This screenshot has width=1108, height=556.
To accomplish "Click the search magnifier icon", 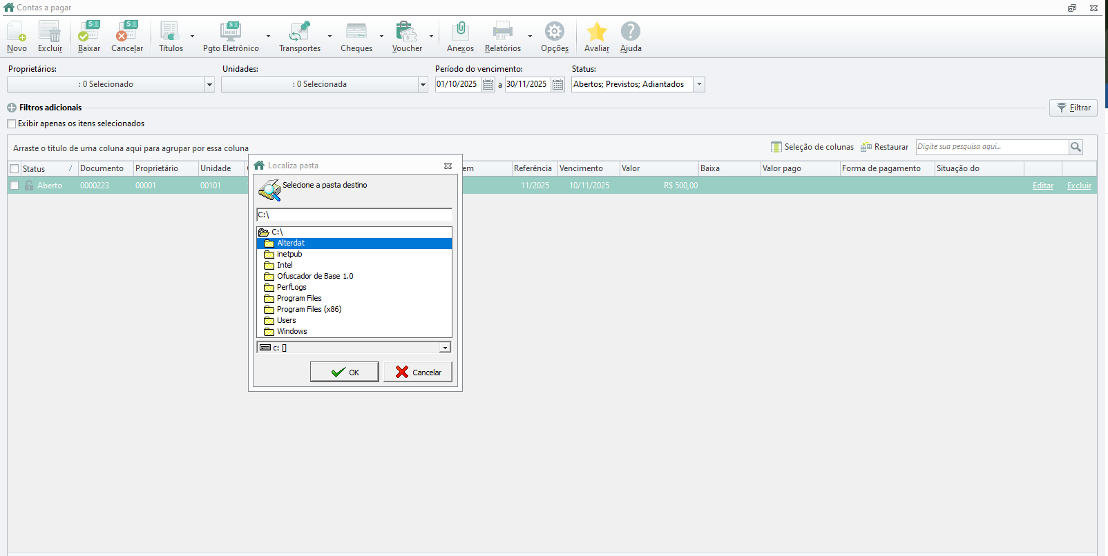I will click(x=1076, y=147).
